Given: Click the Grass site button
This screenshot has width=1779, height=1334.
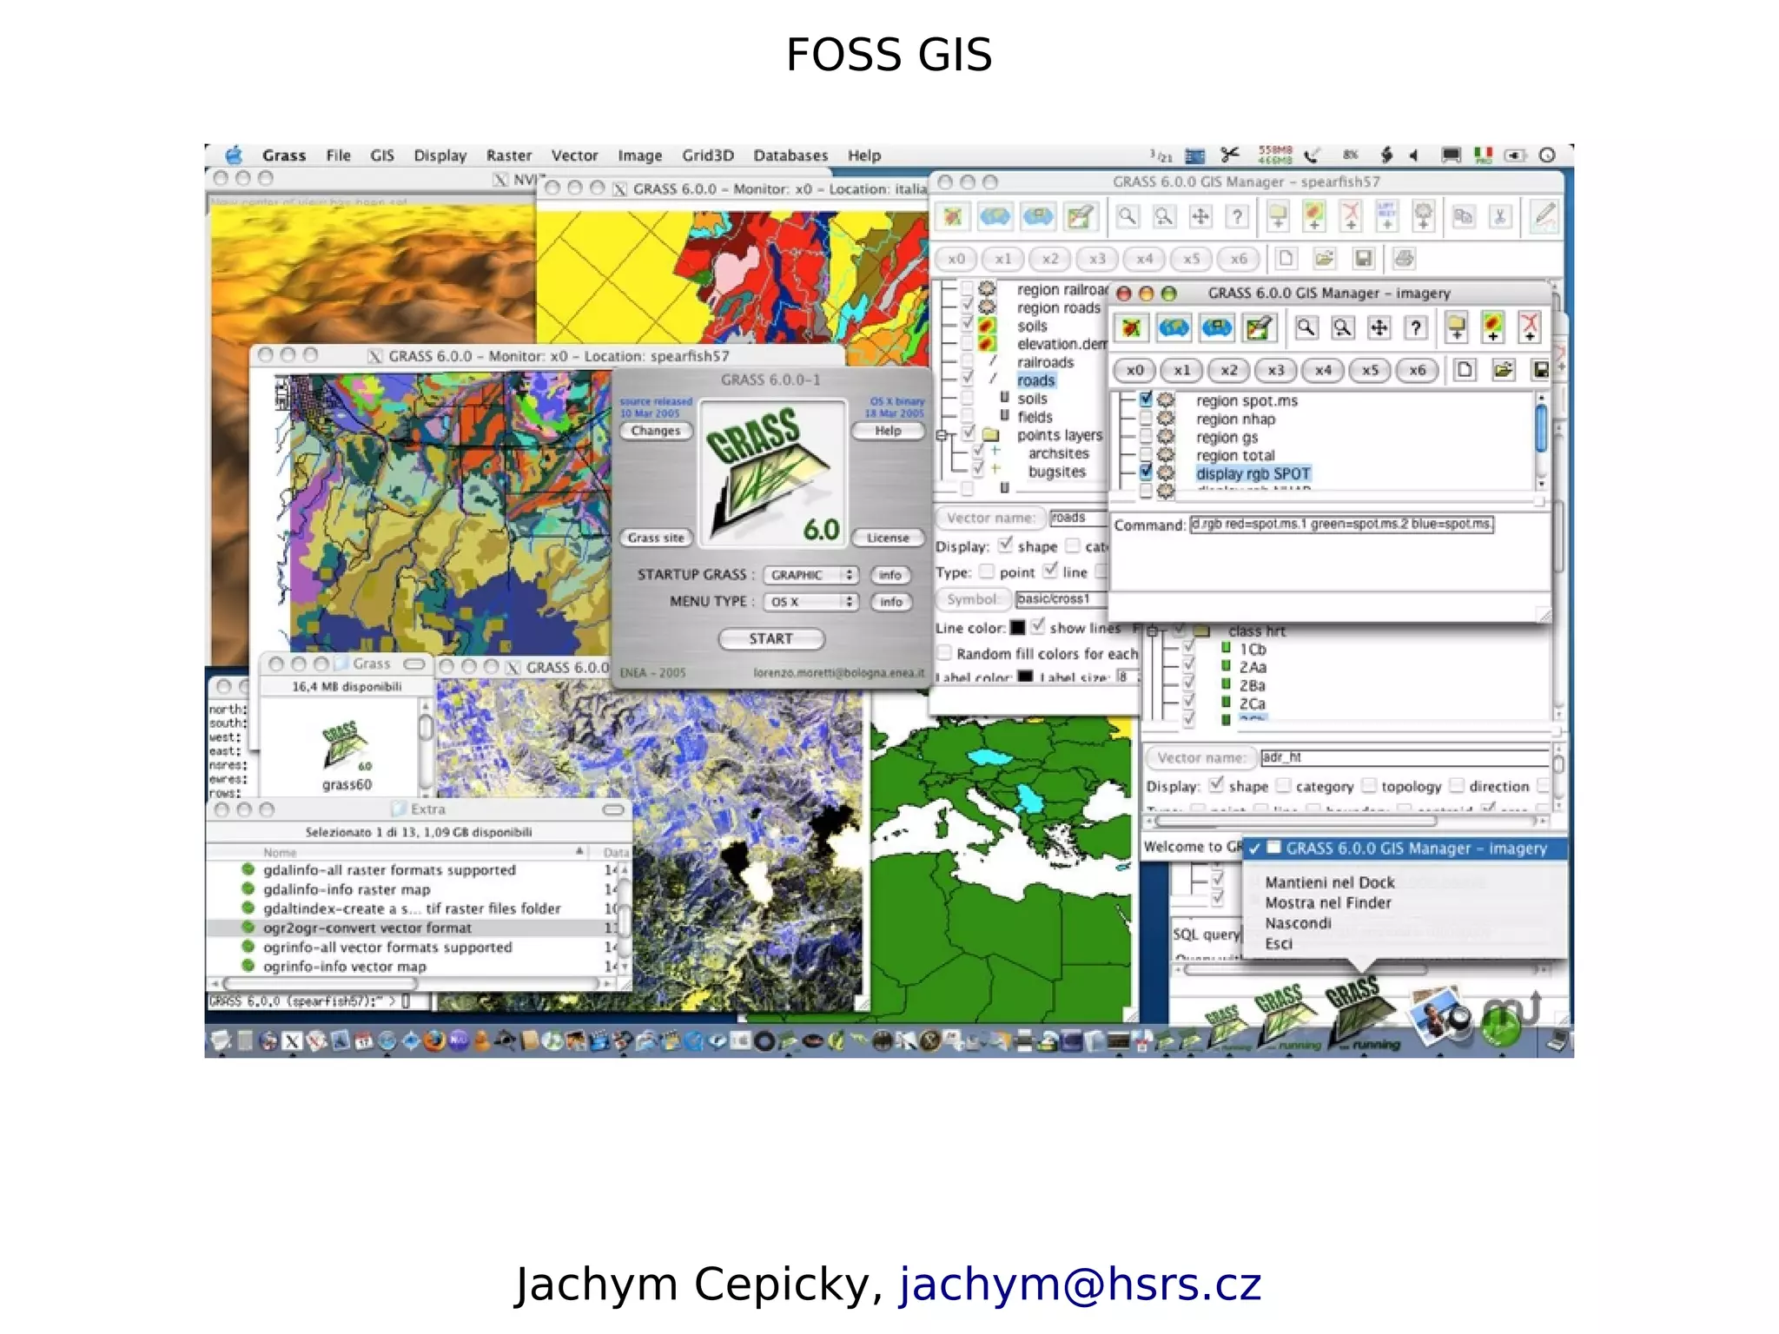Looking at the screenshot, I should click(656, 538).
